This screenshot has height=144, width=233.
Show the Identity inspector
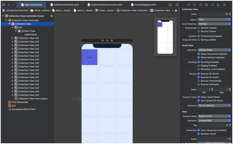tap(207, 5)
